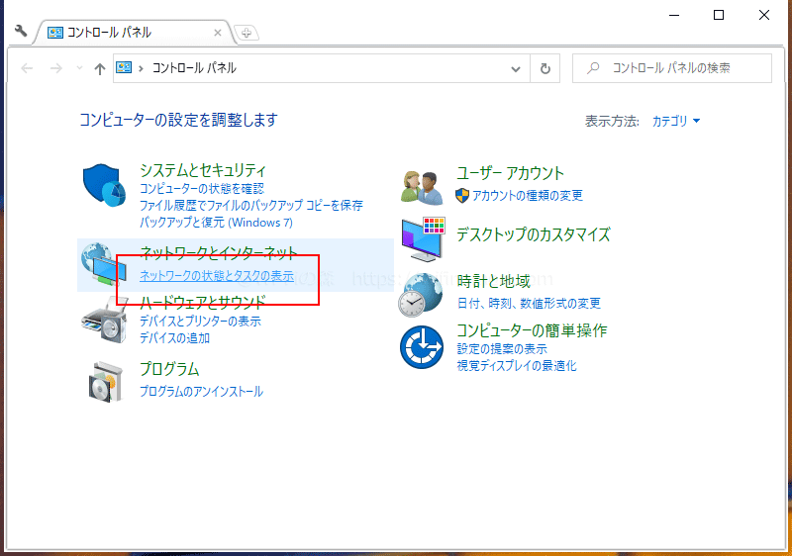Open the 時計と地域 category

coord(493,281)
